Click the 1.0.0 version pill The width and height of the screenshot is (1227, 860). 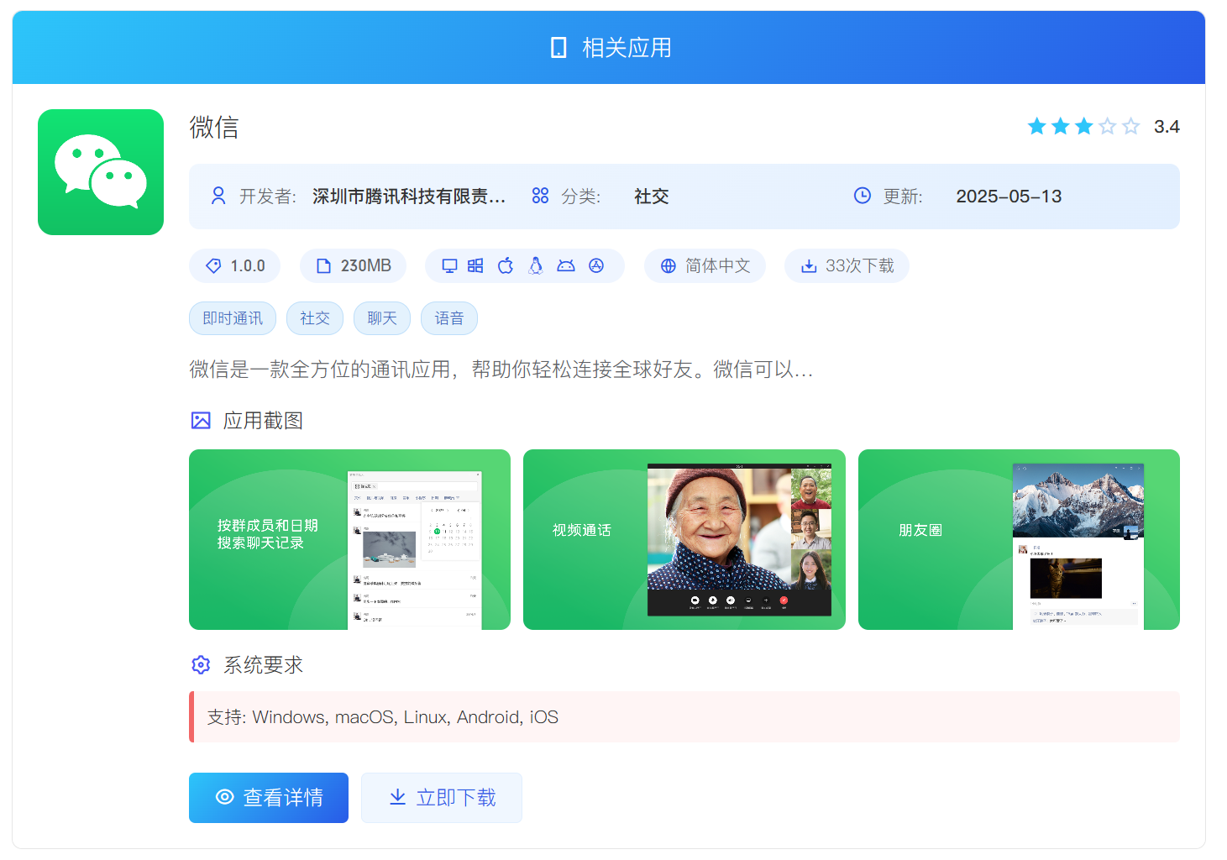pyautogui.click(x=234, y=265)
